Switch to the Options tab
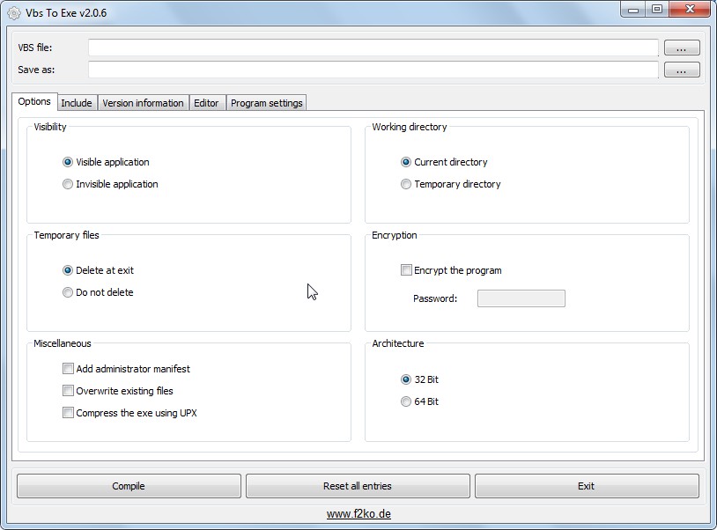Viewport: 717px width, 530px height. click(34, 101)
